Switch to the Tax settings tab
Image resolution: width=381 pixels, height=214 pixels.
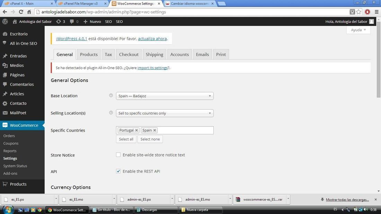(108, 54)
